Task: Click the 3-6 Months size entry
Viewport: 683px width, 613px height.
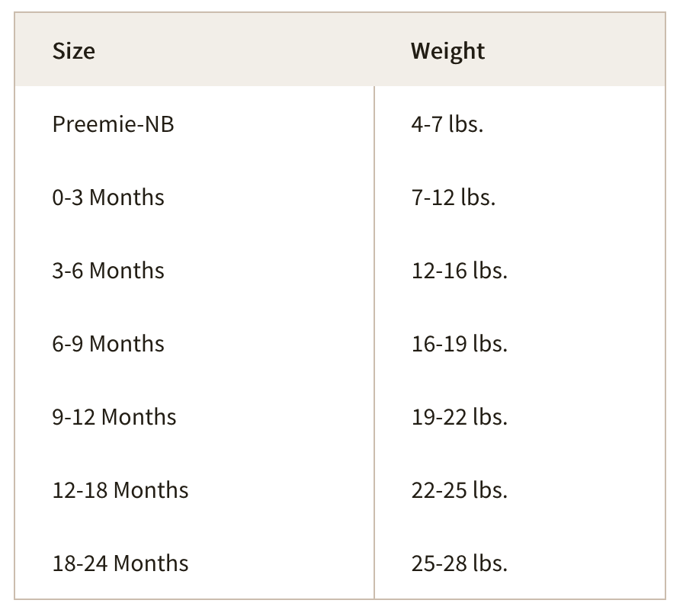Action: [x=108, y=271]
